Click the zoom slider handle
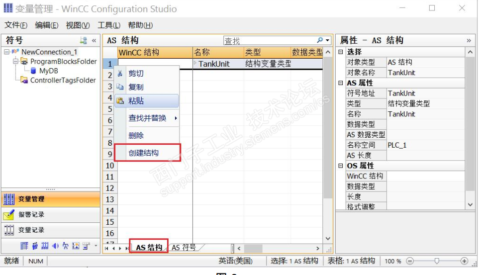 click(x=437, y=261)
